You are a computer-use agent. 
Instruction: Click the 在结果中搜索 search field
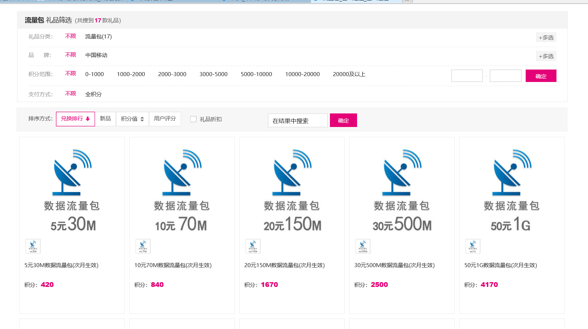coord(298,120)
